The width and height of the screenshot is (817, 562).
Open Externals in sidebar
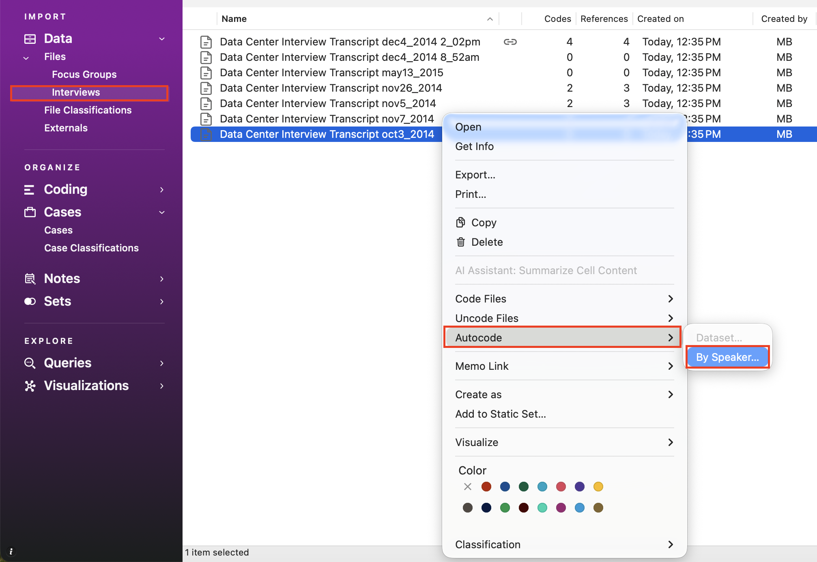[x=66, y=128]
